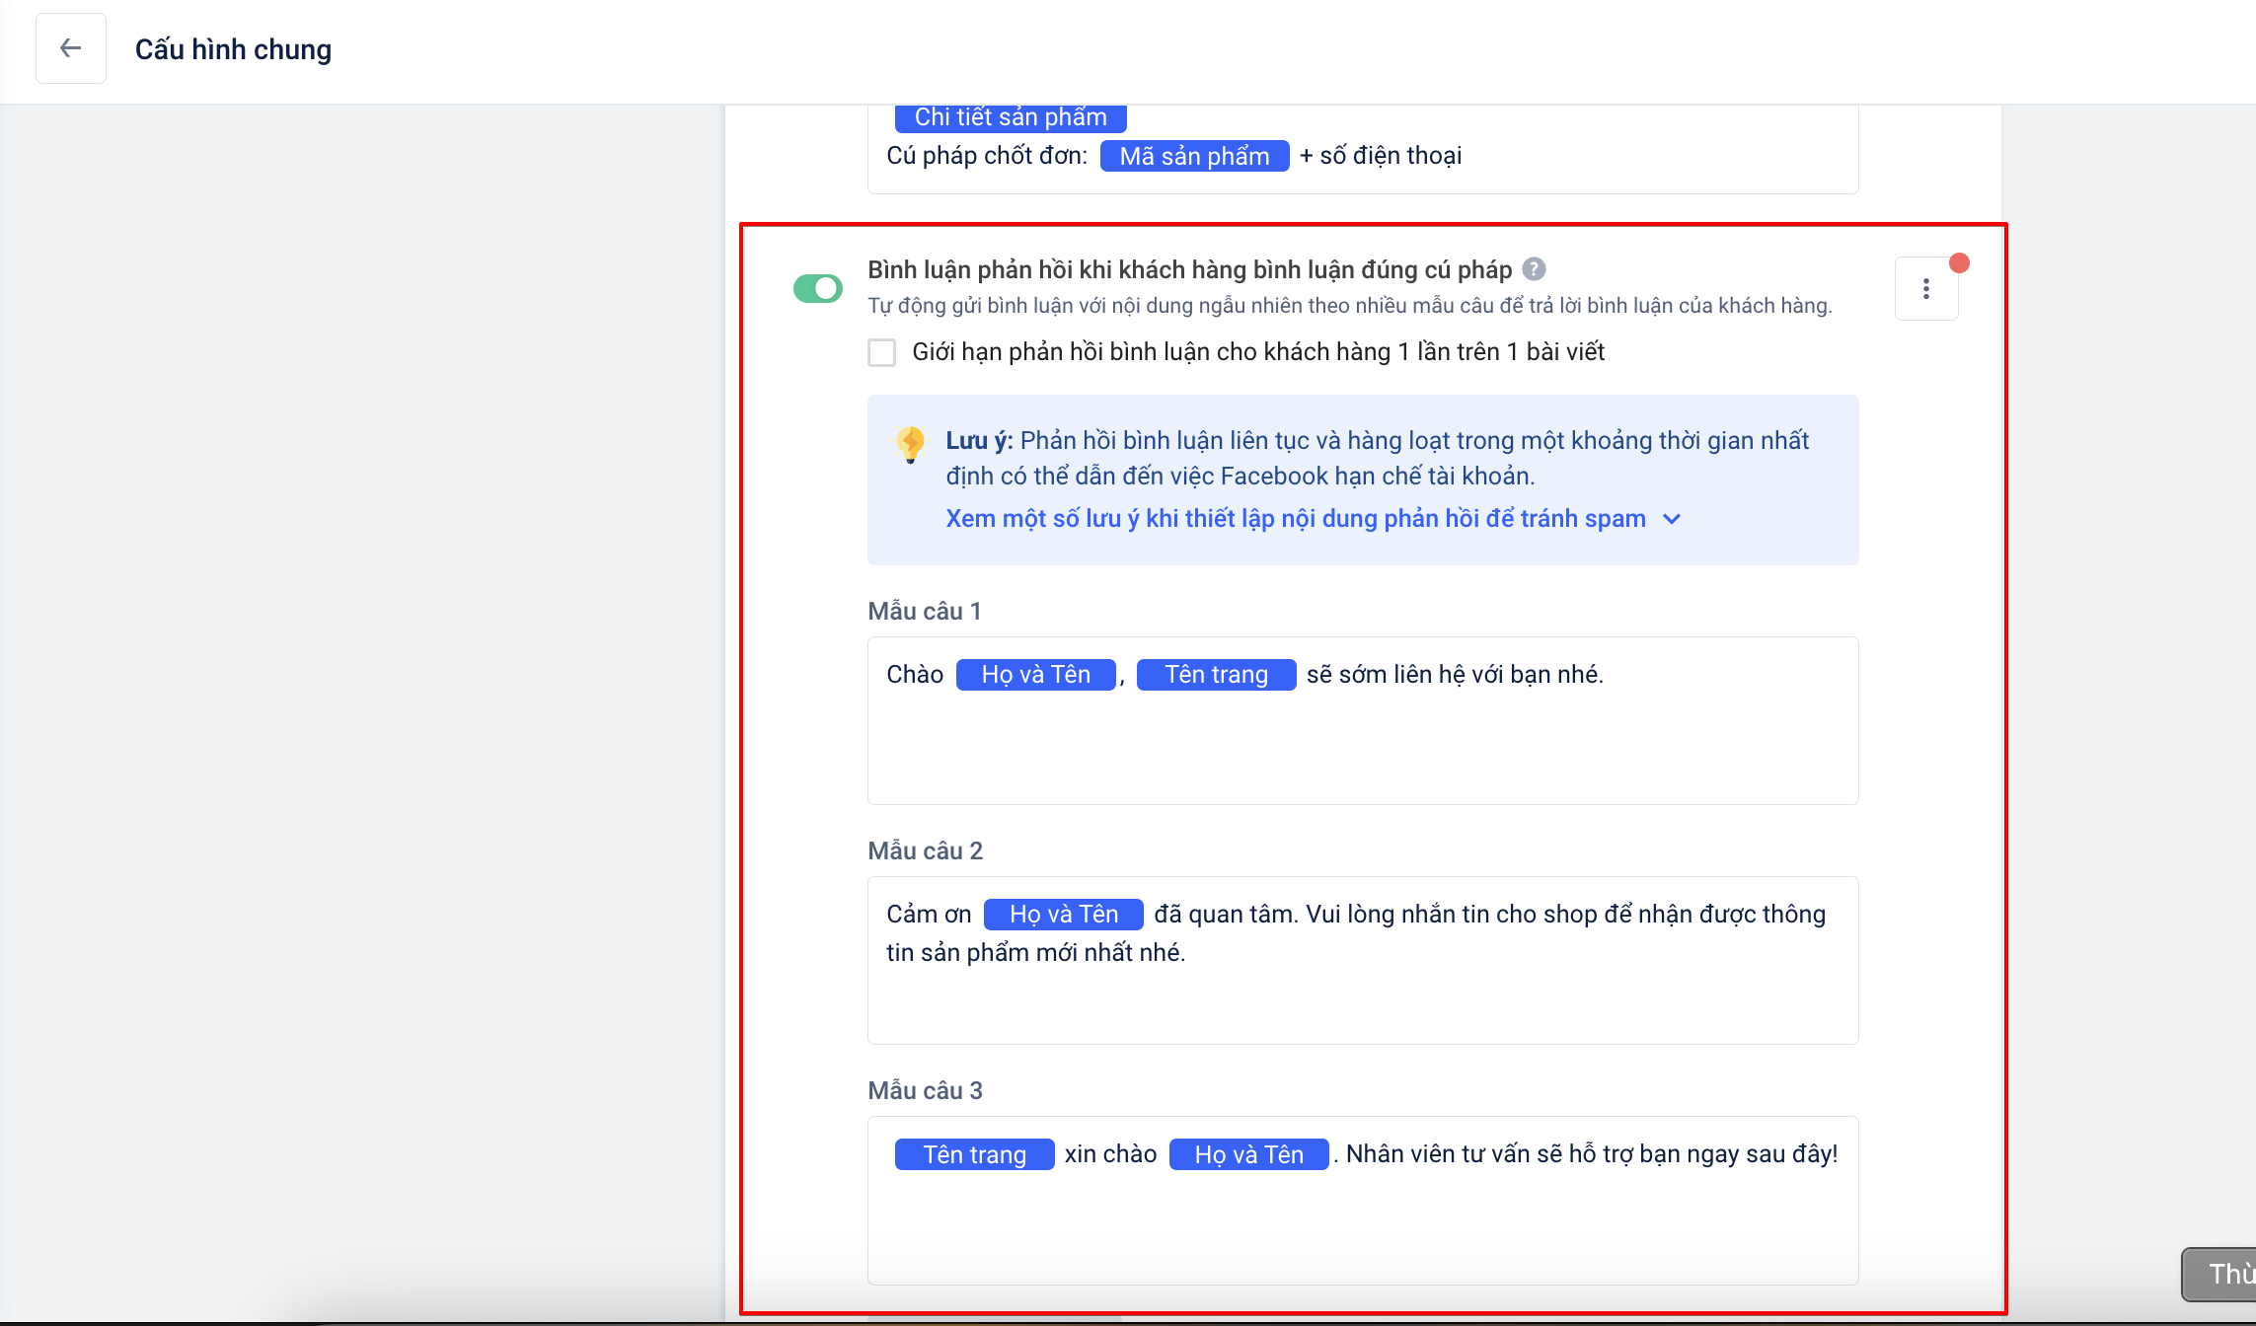Viewport: 2256px width, 1326px height.
Task: Click inside the Mẫu câu 1 text box
Action: pyautogui.click(x=1362, y=750)
